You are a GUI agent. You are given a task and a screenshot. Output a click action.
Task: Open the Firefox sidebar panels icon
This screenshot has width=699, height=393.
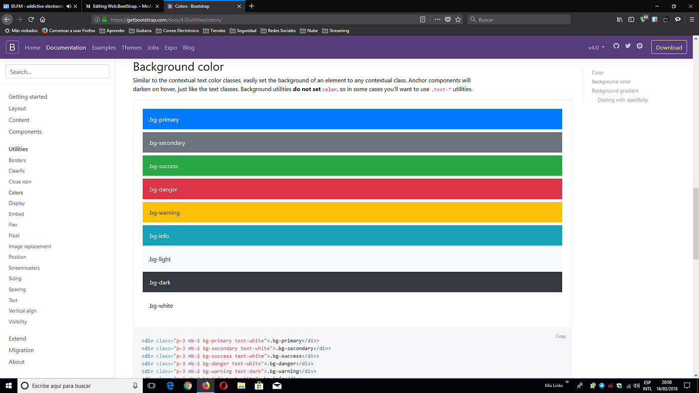(631, 19)
